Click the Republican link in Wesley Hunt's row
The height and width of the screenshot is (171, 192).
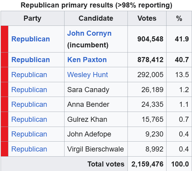29,75
